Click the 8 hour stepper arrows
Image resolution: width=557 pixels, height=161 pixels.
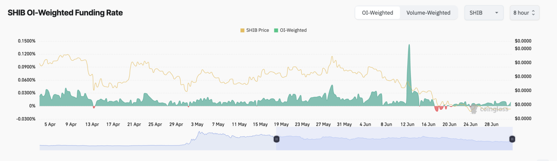[x=533, y=13]
